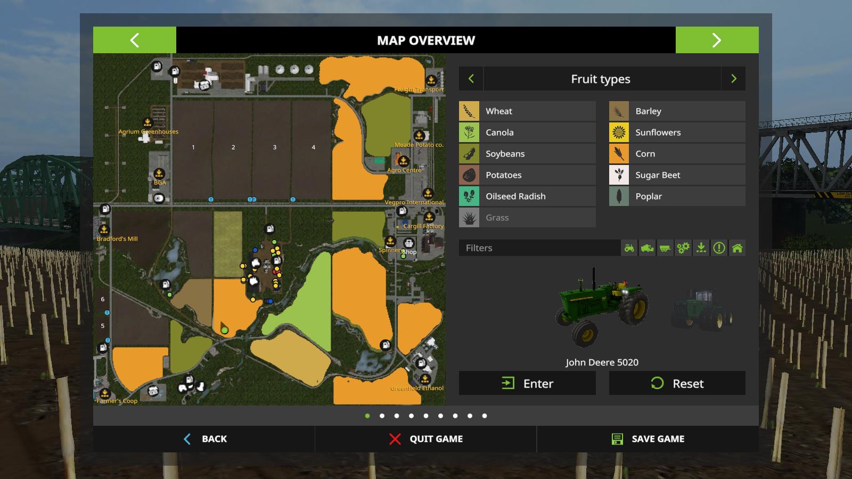852x479 pixels.
Task: Click the Save Game button
Action: point(648,439)
